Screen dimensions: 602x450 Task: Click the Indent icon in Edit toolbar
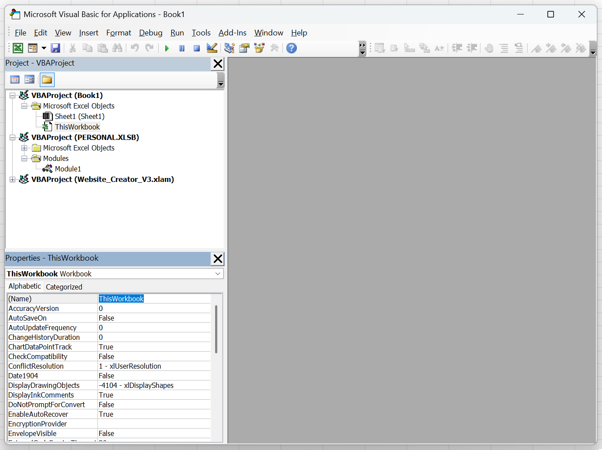(x=457, y=48)
